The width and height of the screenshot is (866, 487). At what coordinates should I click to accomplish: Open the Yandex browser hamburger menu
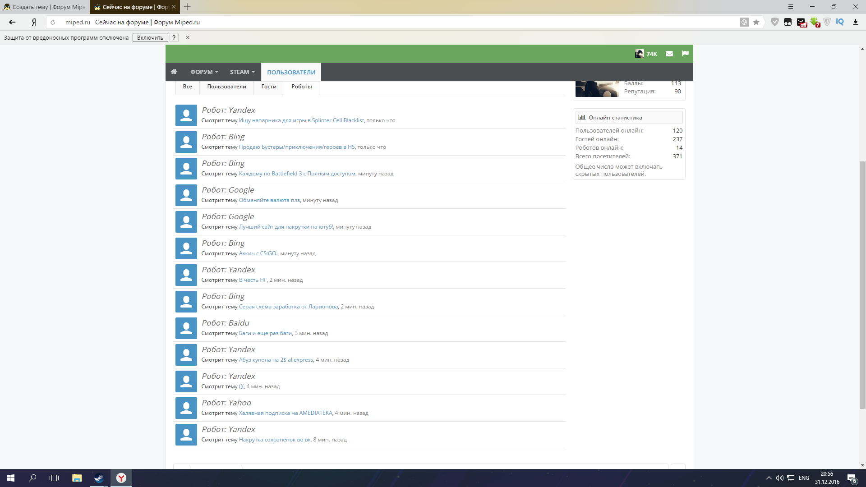point(791,7)
